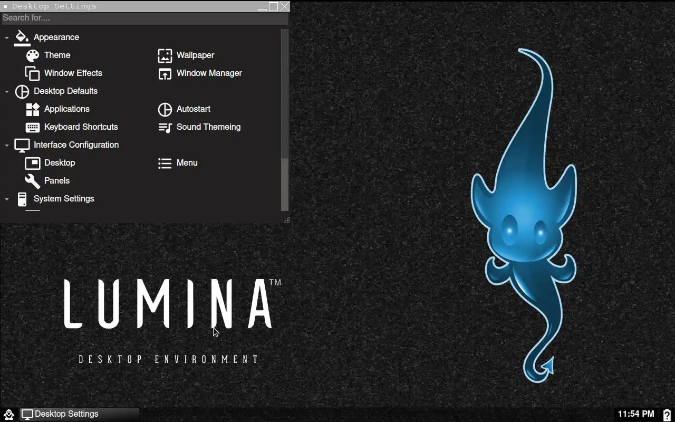Open the Applications label
The height and width of the screenshot is (422, 675).
tap(67, 109)
